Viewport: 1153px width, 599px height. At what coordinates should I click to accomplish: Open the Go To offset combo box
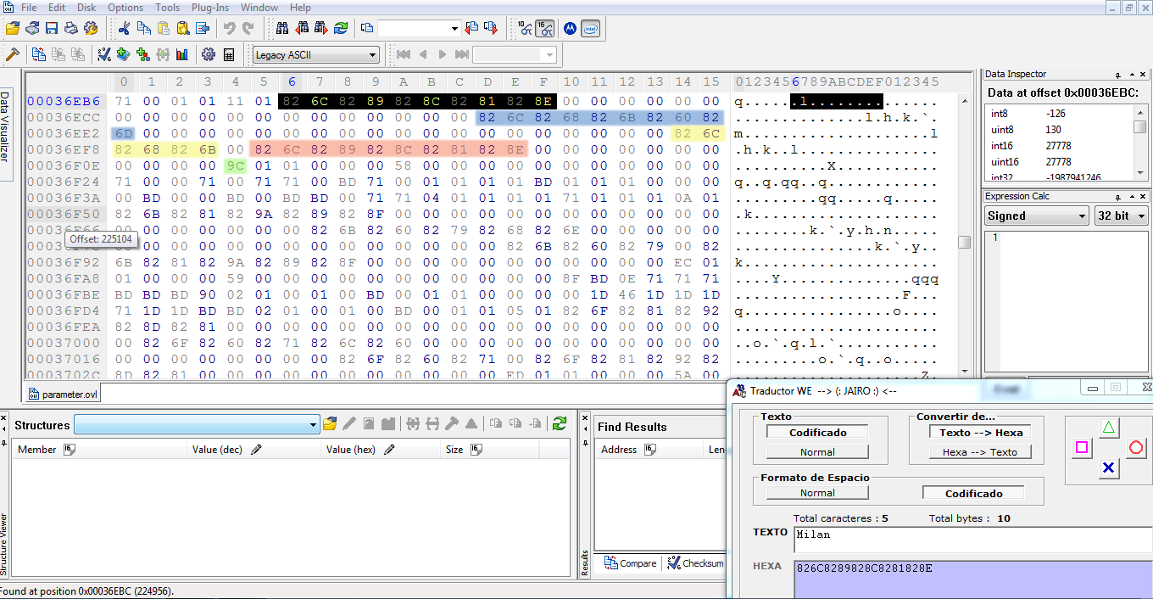419,28
